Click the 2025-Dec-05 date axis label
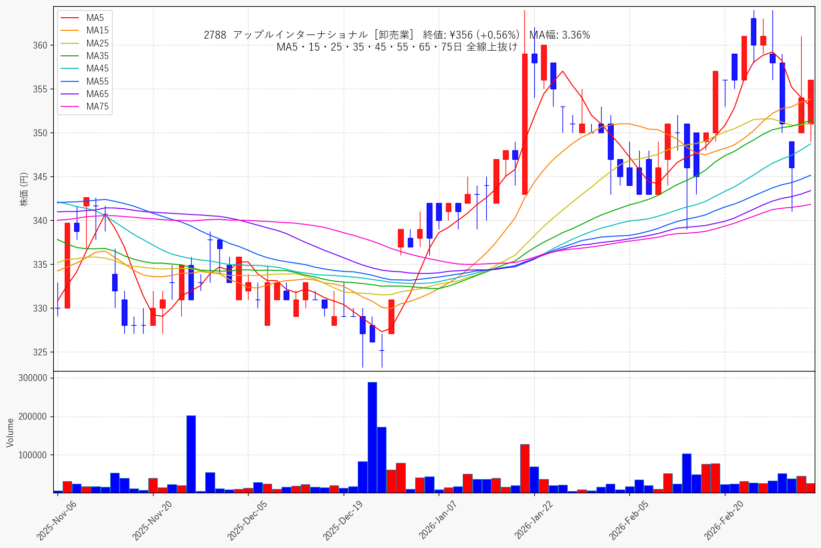 247,520
